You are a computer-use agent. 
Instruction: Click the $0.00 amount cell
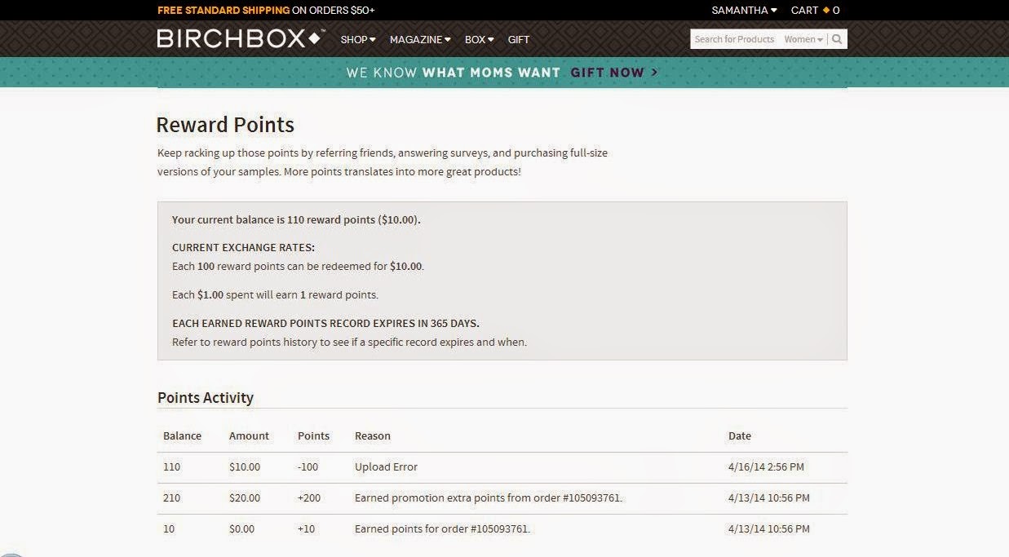tap(242, 528)
